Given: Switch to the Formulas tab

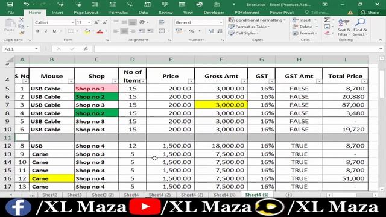Looking at the screenshot, I should pos(118,13).
